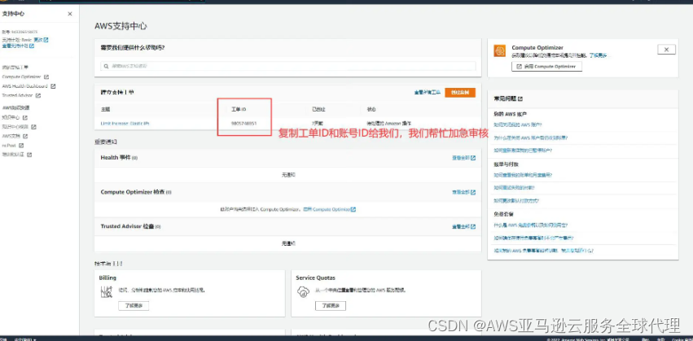
Task: Click 了解更多 button in Billing card
Action: pos(134,306)
